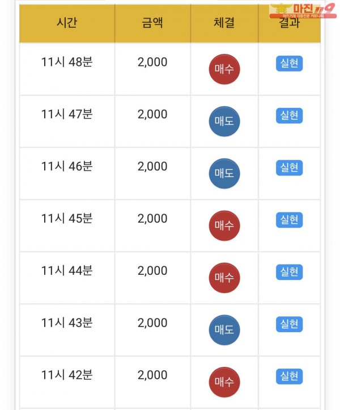Click the blue 매도 circle at 11시 47분
The width and height of the screenshot is (340, 410).
tap(224, 121)
